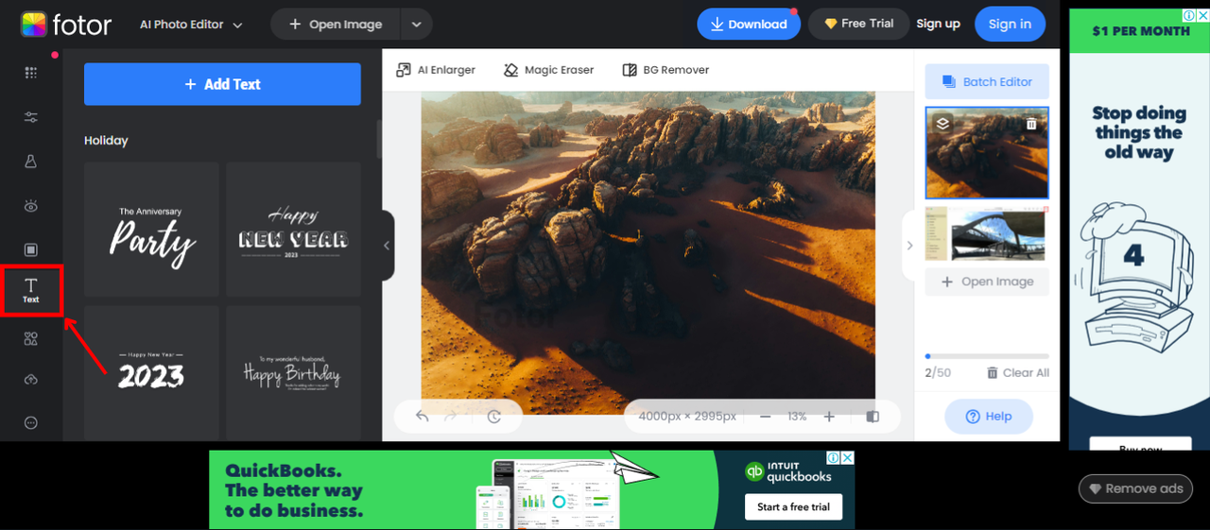Select the Text tool in sidebar
Viewport: 1210px width, 530px height.
[x=31, y=291]
